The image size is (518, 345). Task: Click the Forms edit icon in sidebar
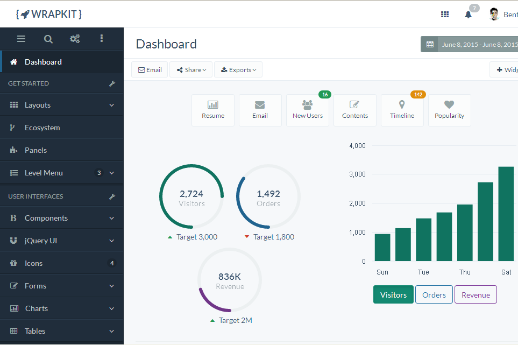click(13, 286)
